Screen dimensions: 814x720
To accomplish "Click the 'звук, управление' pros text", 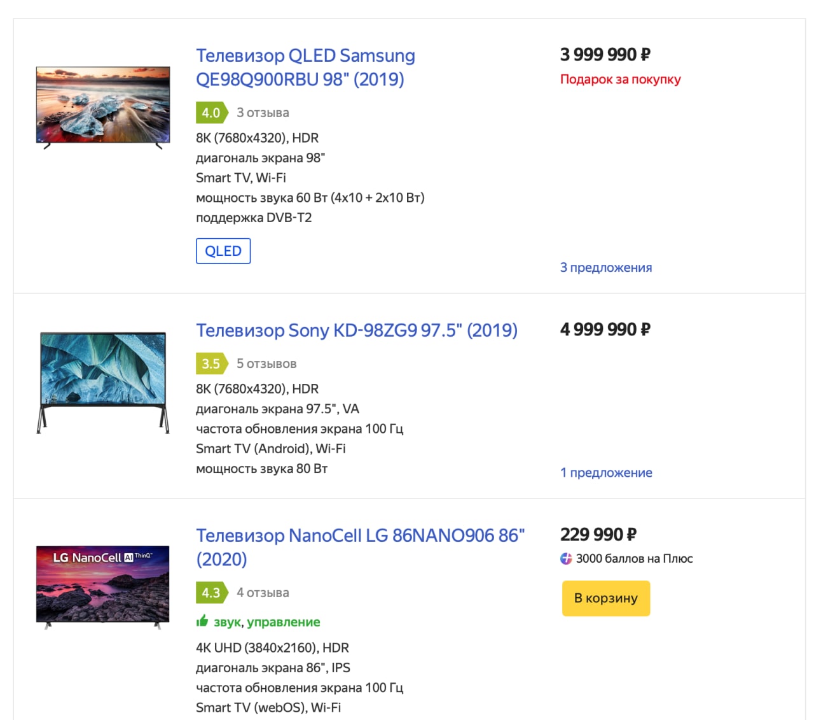I will point(267,622).
